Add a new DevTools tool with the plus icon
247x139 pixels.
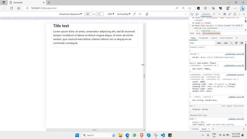coord(219,14)
